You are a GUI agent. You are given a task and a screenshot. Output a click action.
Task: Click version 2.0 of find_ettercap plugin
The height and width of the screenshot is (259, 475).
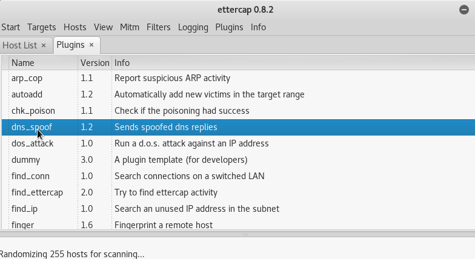[x=87, y=192]
